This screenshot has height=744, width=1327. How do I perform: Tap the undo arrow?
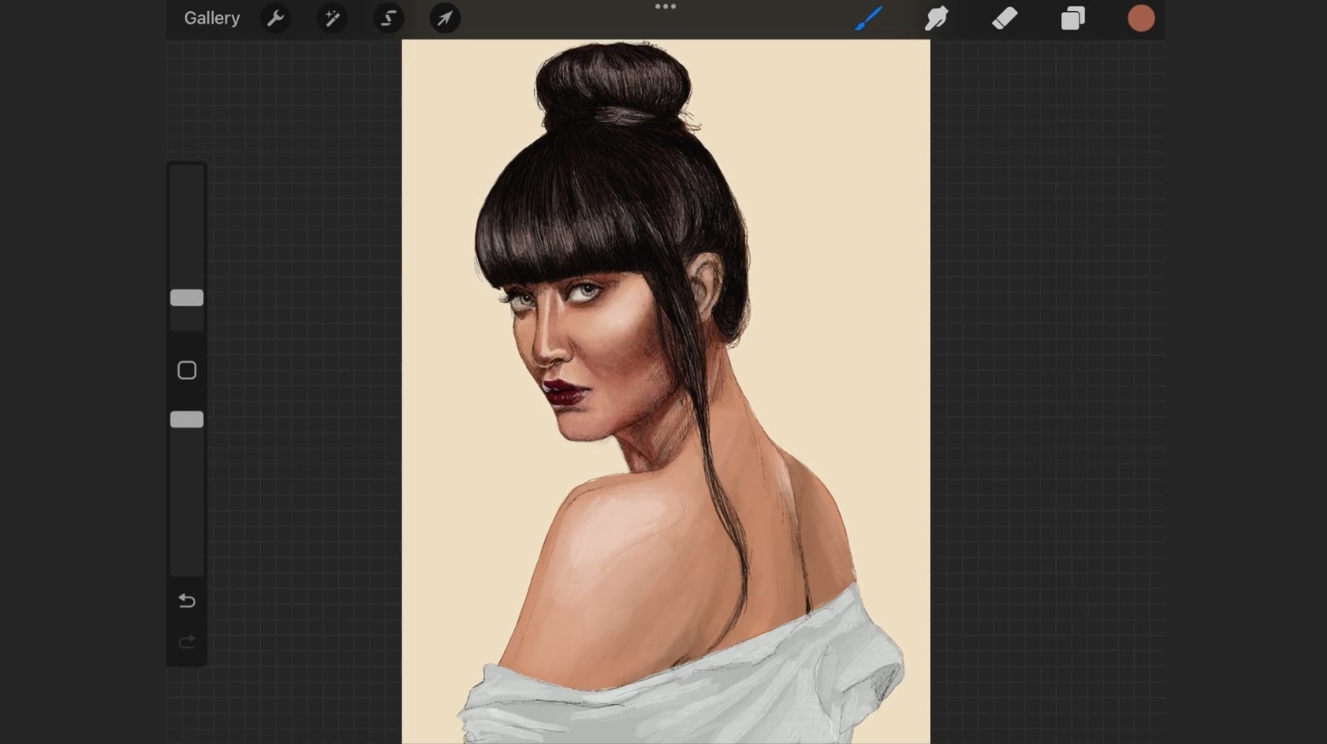tap(187, 600)
